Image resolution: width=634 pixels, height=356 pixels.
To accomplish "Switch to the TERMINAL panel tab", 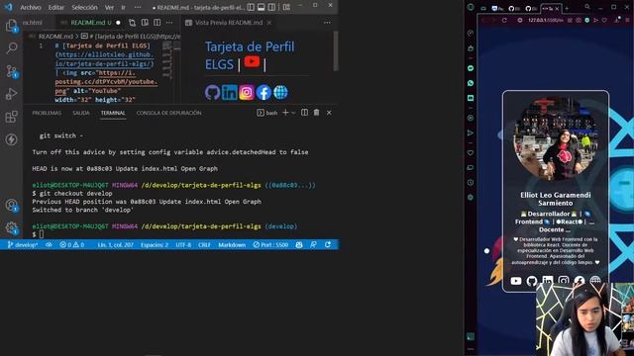I will (113, 113).
